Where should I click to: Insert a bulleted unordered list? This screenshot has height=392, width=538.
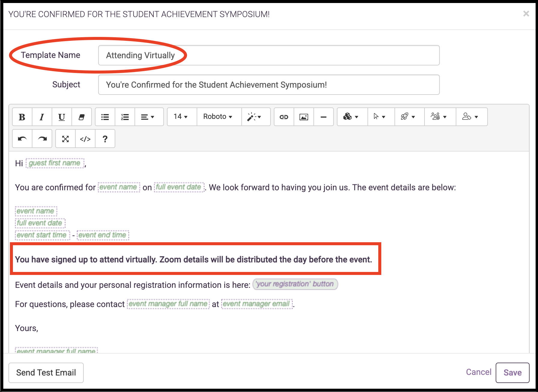(x=105, y=117)
